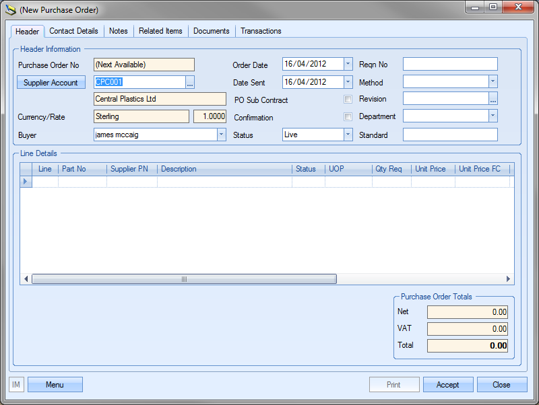
Task: Tick the PO Sub Contract checkbox
Action: [x=348, y=100]
